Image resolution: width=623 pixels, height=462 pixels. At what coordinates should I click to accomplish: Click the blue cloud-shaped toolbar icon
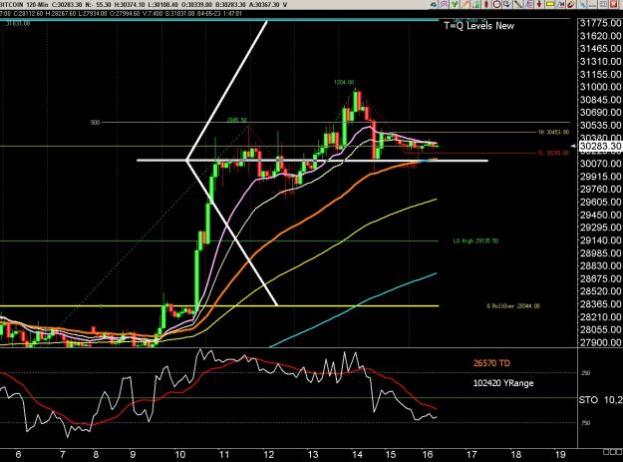434,4
